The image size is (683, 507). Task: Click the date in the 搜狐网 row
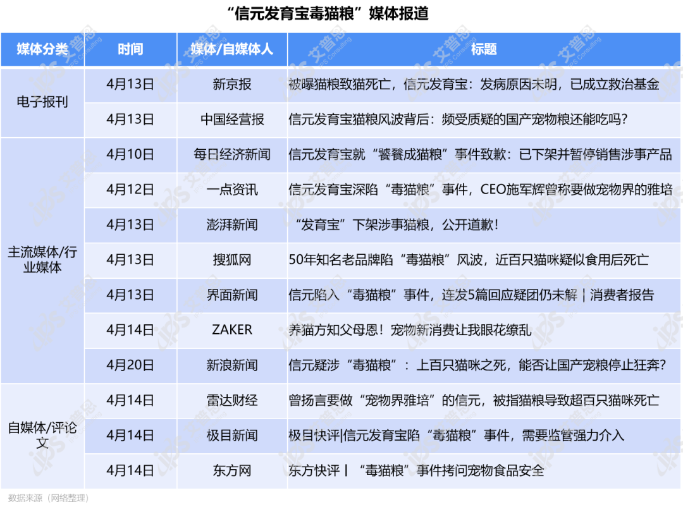(x=130, y=260)
